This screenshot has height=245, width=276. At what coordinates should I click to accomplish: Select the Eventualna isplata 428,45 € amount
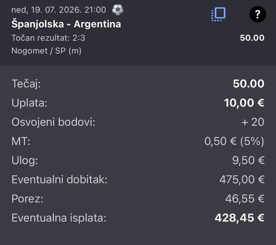coord(239,218)
